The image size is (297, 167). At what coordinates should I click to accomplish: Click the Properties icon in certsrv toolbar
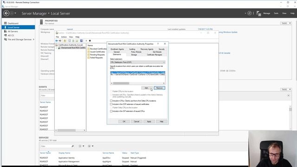70,41
